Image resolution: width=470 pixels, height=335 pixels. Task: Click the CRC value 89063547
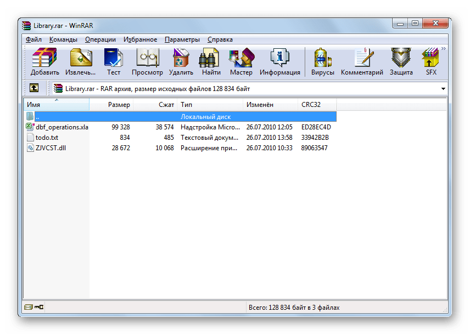(315, 148)
